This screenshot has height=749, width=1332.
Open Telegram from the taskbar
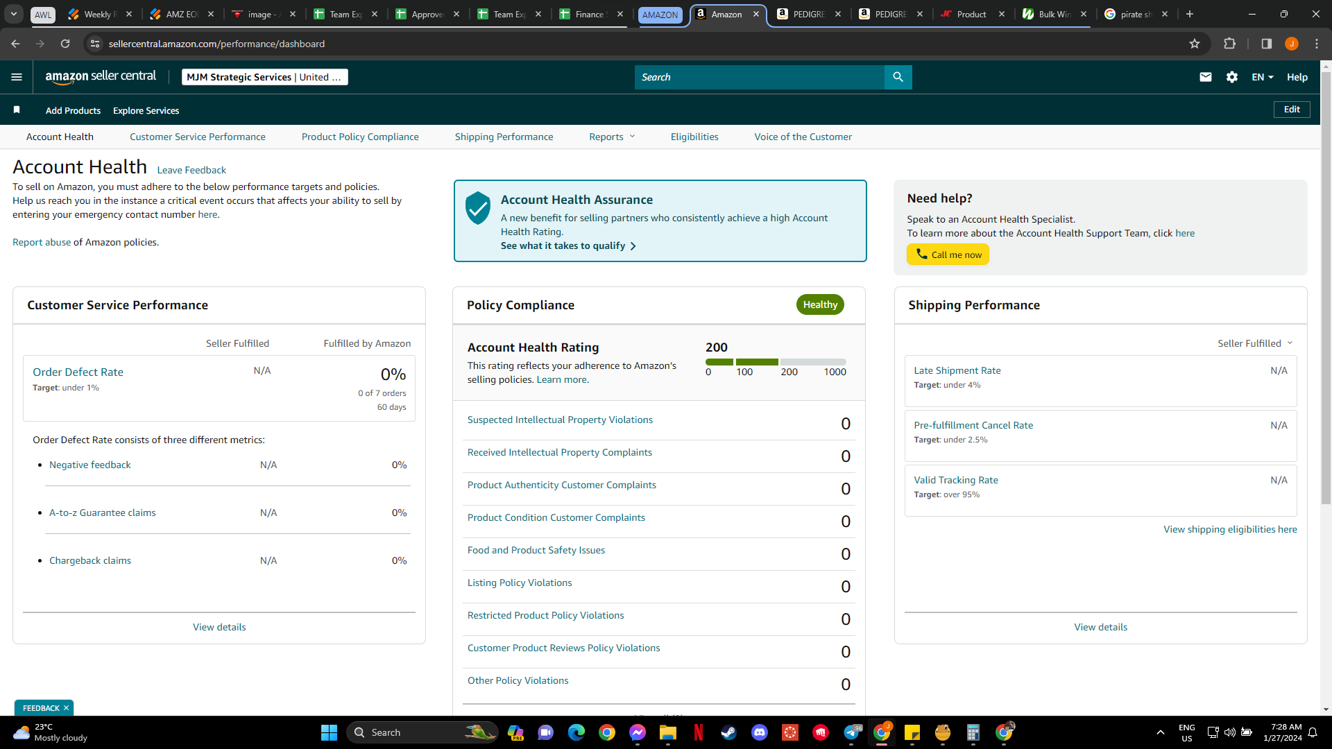click(x=852, y=732)
